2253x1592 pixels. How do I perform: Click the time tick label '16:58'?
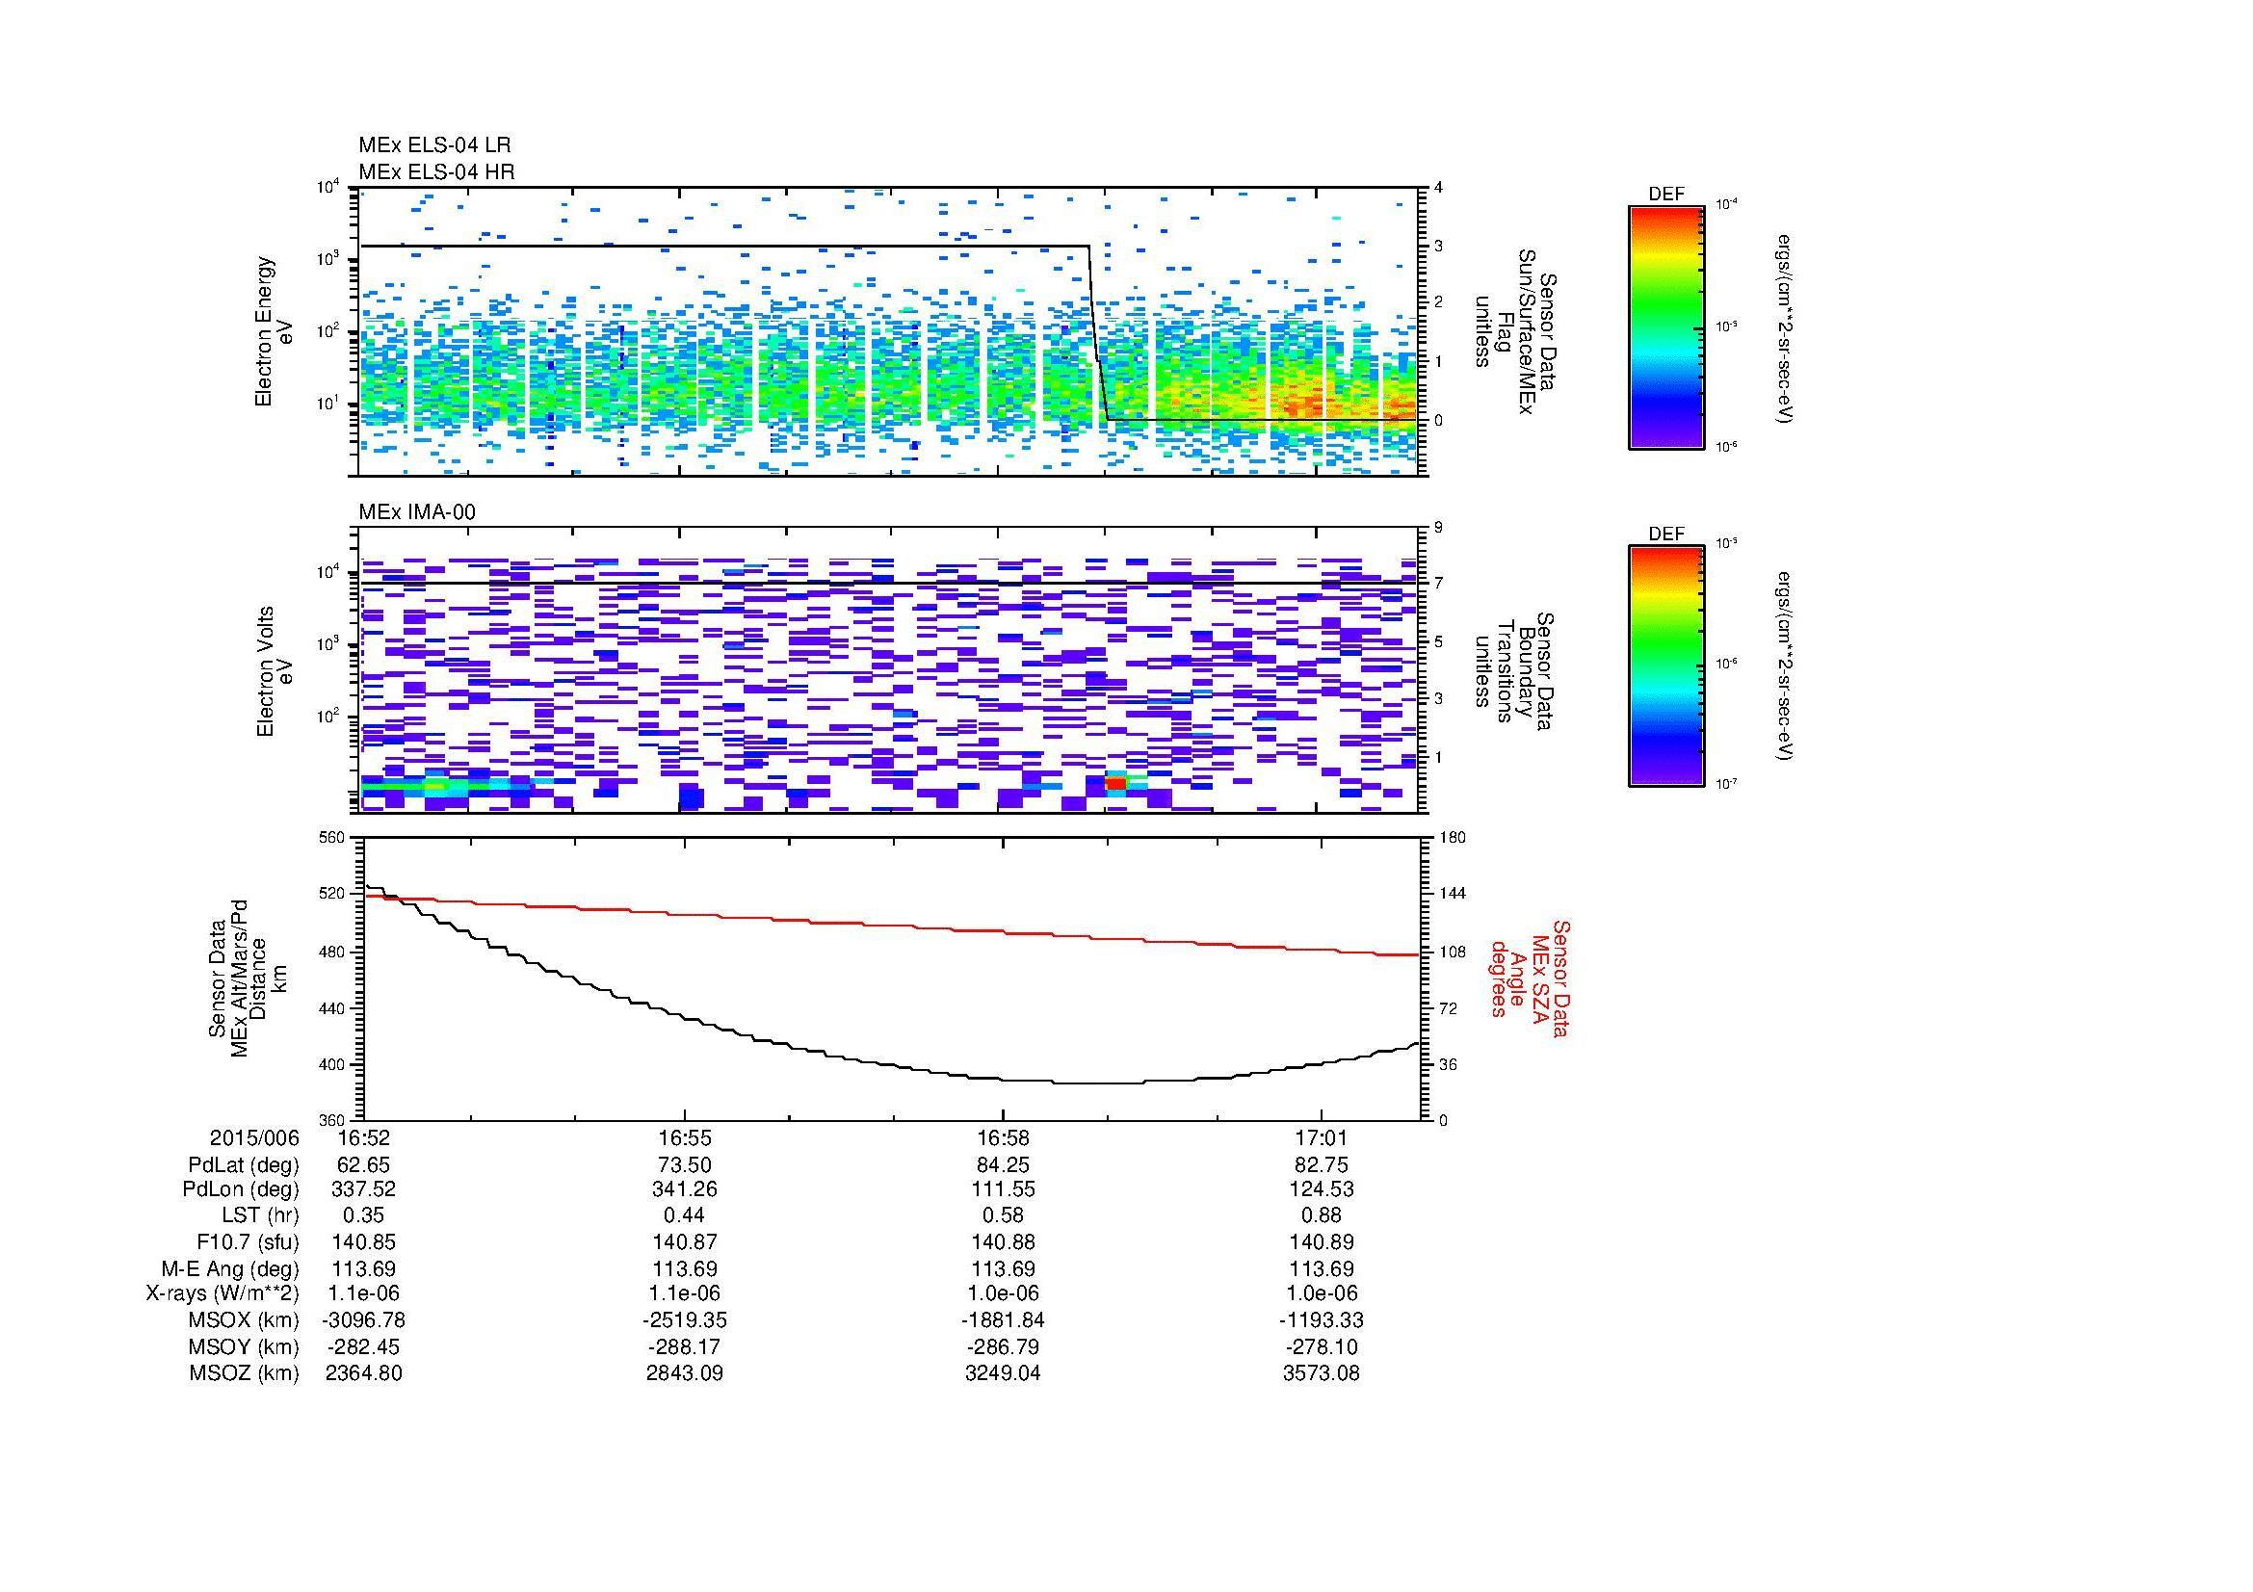click(x=1003, y=1137)
